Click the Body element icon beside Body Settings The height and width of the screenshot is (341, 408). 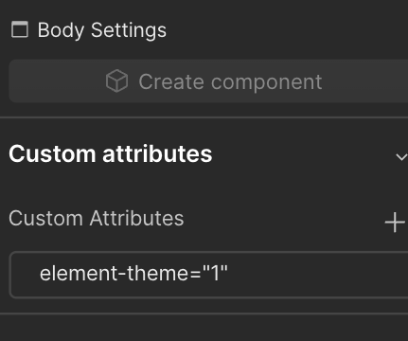tap(20, 29)
